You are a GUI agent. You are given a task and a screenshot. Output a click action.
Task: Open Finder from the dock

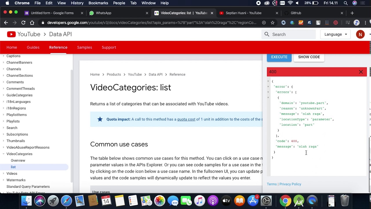(x=26, y=201)
